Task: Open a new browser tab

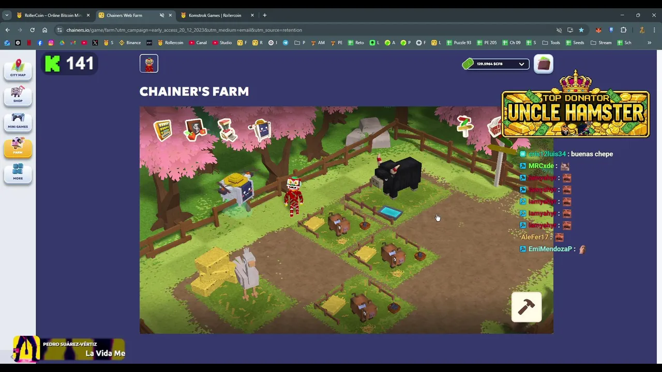Action: point(265,16)
